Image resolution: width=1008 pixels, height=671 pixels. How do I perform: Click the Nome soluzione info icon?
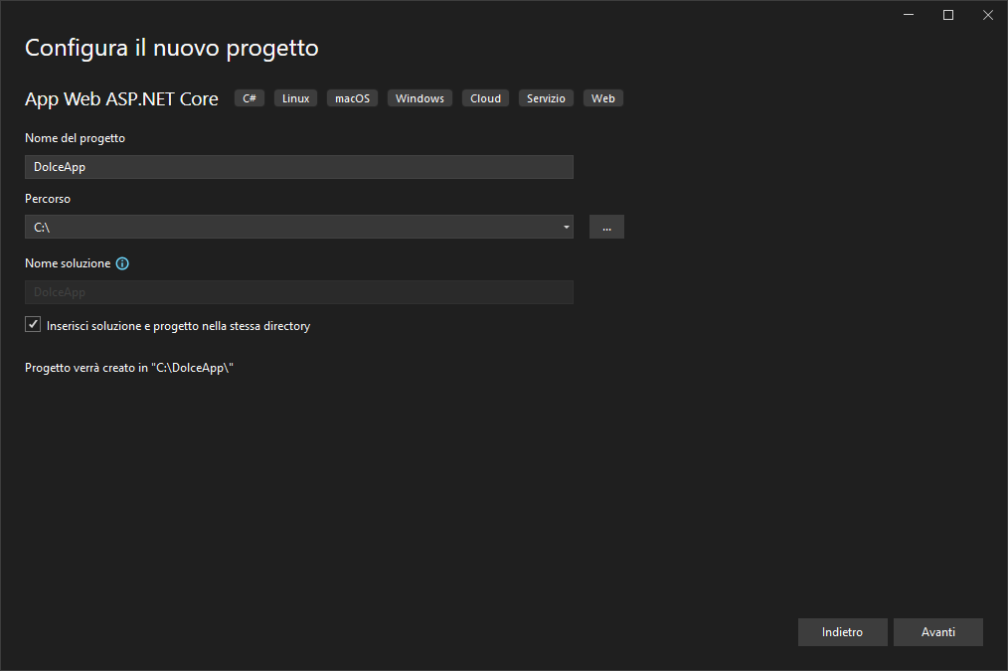[x=122, y=263]
